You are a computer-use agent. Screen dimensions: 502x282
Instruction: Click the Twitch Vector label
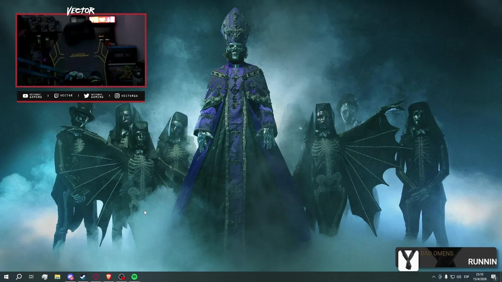(63, 96)
